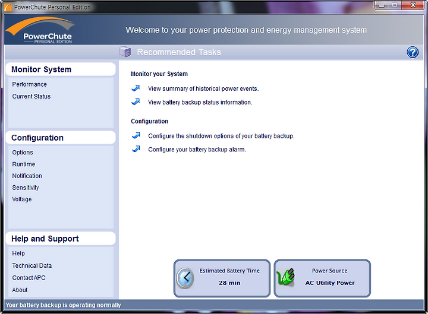The image size is (428, 314).
Task: Click arrow icon beside battery backup status
Action: [x=136, y=102]
